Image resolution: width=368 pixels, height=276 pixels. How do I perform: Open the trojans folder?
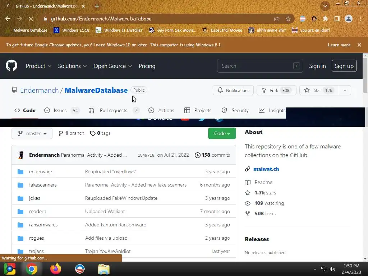tap(36, 251)
